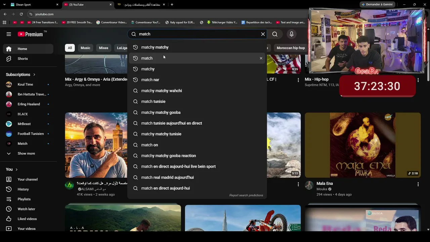Open more options for the Mala Ena video
The height and width of the screenshot is (242, 430).
click(418, 184)
